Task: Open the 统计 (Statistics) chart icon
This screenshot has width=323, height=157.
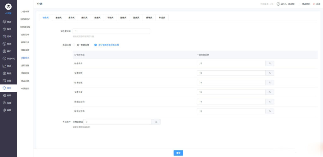Action: [4, 66]
